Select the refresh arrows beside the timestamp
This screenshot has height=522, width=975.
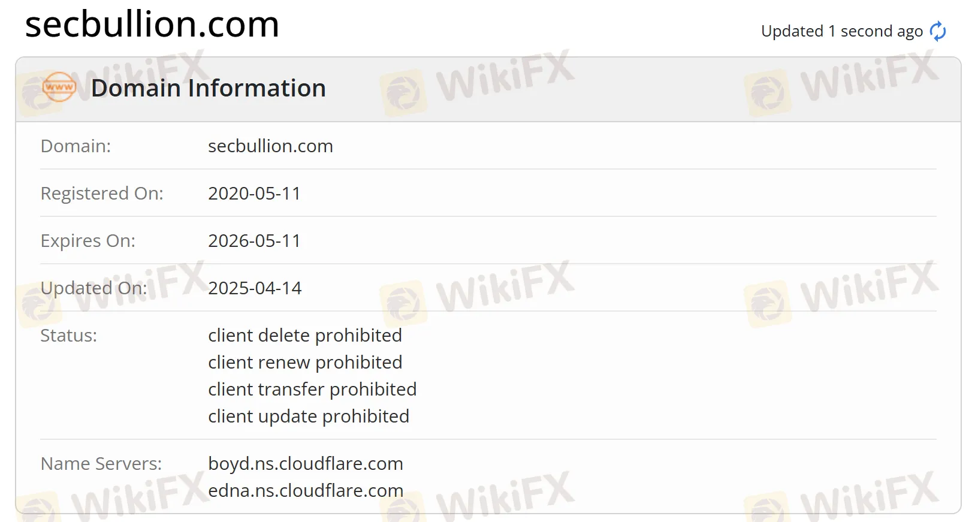tap(937, 31)
